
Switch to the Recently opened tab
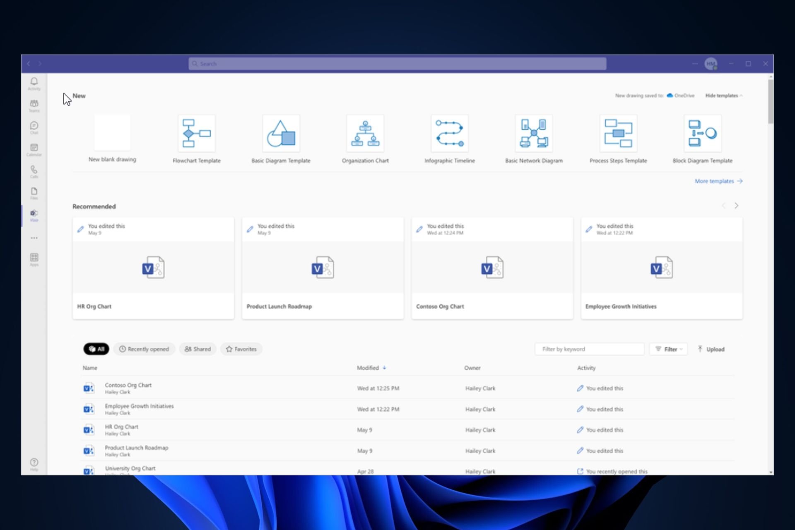click(144, 349)
